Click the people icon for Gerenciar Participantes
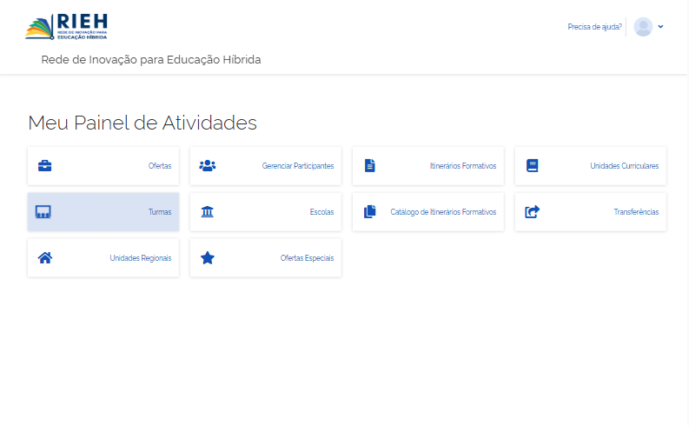The width and height of the screenshot is (689, 426). tap(207, 166)
